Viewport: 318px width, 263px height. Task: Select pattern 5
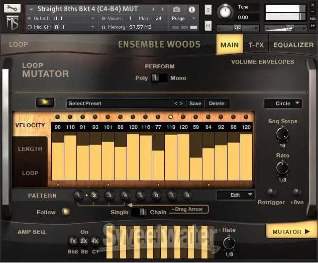click(x=141, y=196)
